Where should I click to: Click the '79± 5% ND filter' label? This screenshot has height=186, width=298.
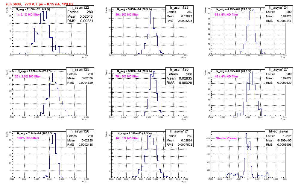(127, 76)
